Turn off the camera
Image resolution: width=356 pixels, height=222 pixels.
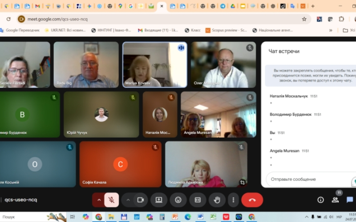point(141,200)
